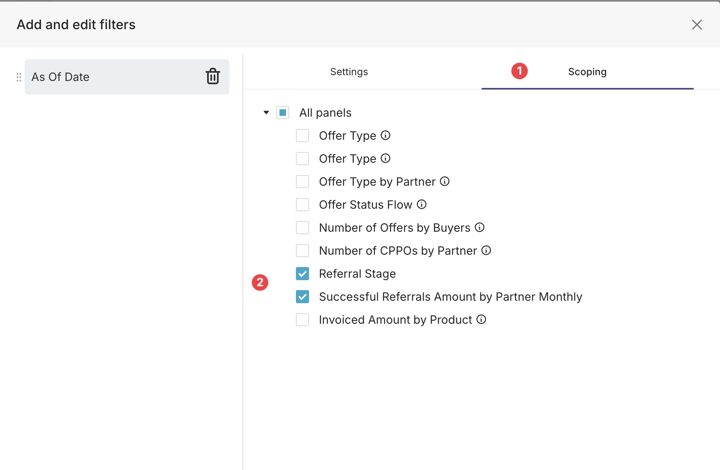The image size is (720, 470).
Task: Click info icon beside Offer Status Flow
Action: (422, 204)
